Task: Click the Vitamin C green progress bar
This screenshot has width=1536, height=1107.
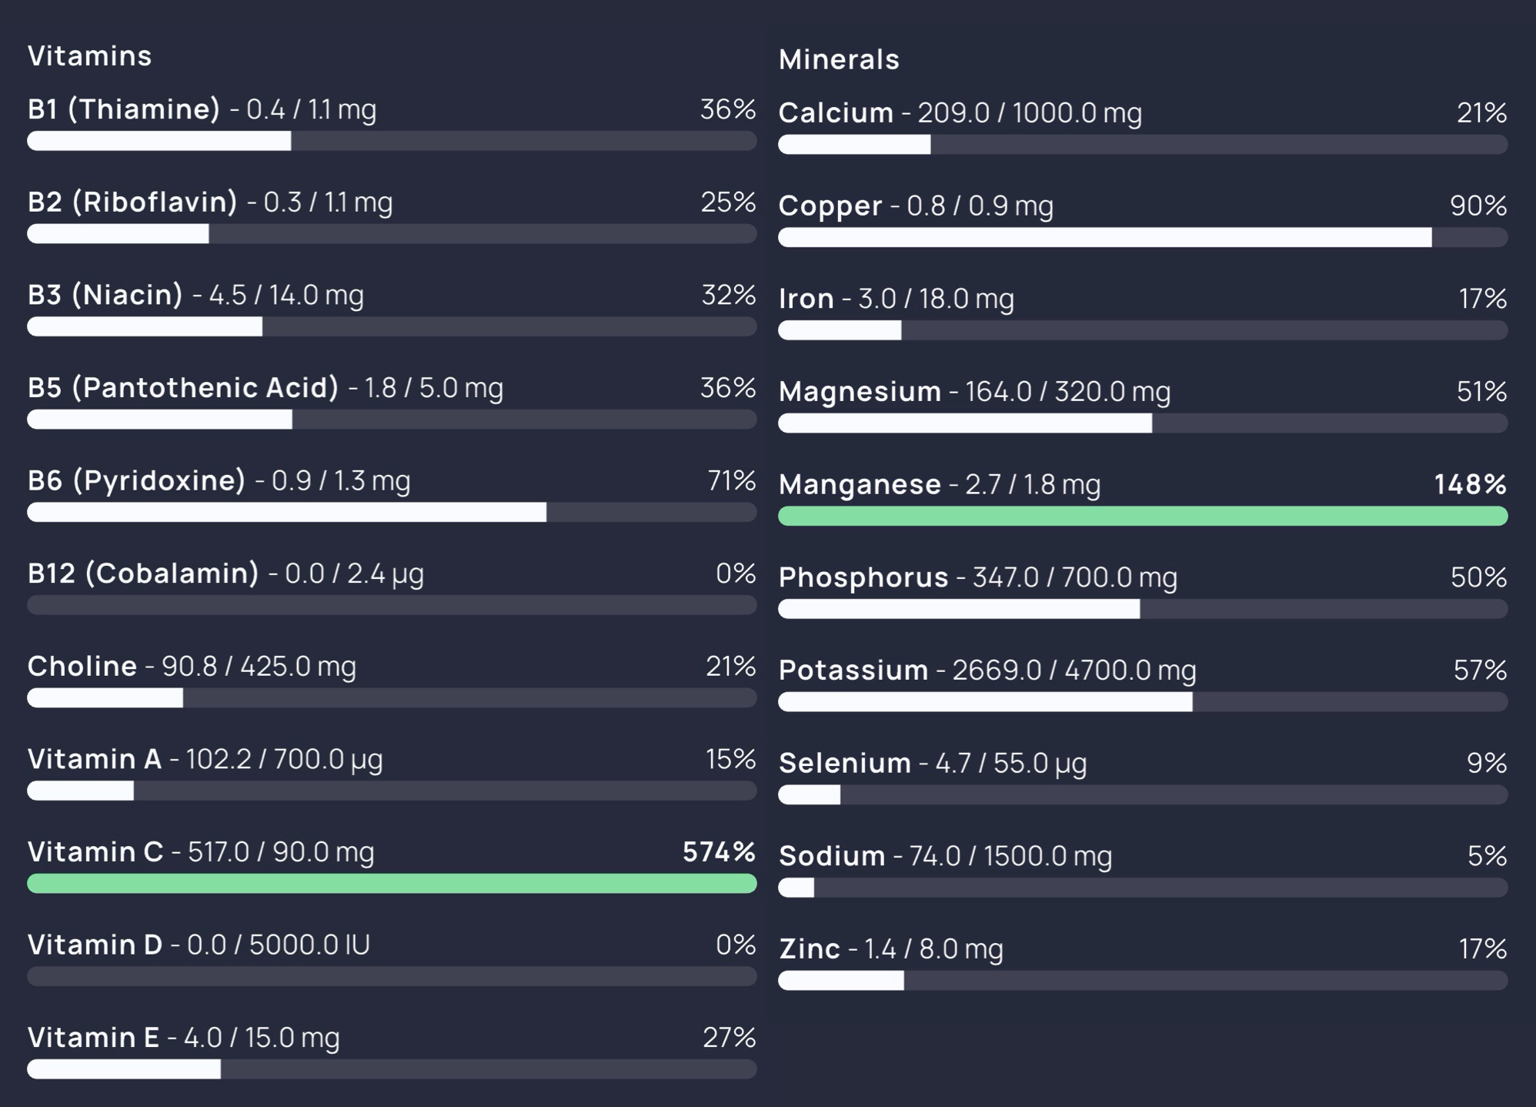Action: [x=392, y=883]
